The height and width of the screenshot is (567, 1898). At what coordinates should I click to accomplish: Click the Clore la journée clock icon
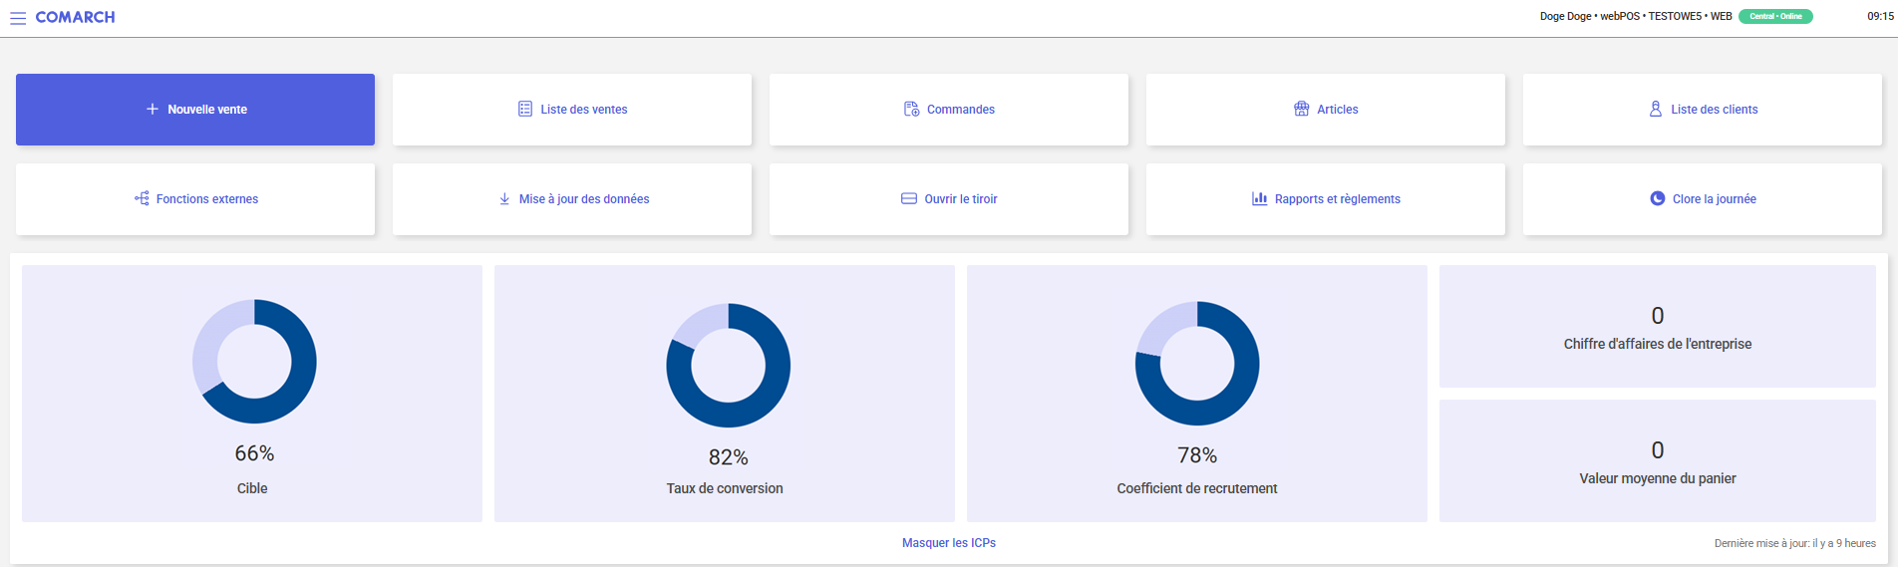(x=1658, y=198)
